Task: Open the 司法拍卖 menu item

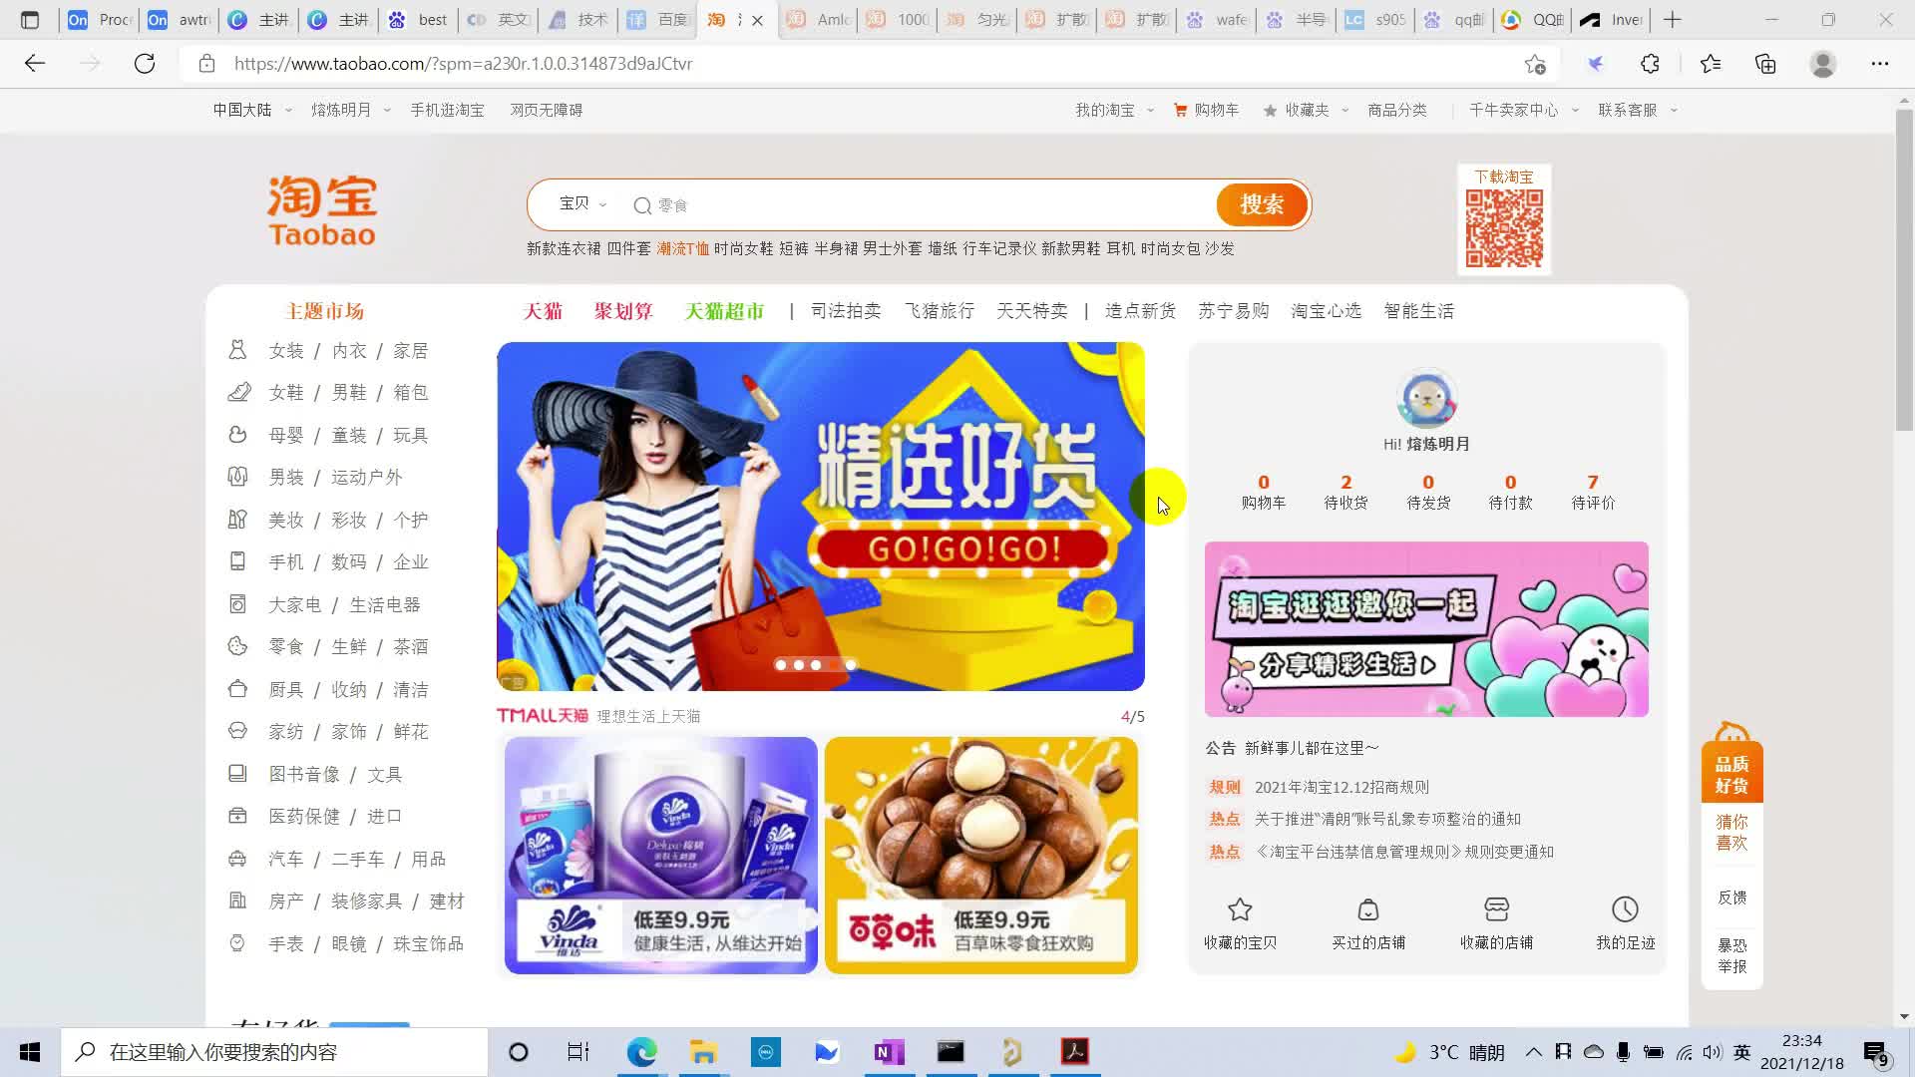Action: pos(846,311)
